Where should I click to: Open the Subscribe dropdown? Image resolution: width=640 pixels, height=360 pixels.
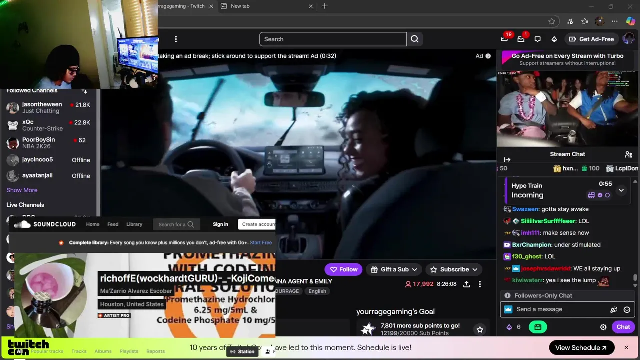pyautogui.click(x=454, y=269)
